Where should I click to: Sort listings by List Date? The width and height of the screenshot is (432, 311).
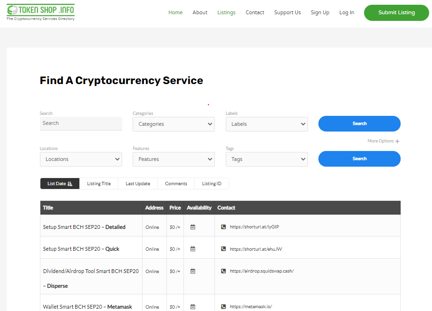point(60,184)
